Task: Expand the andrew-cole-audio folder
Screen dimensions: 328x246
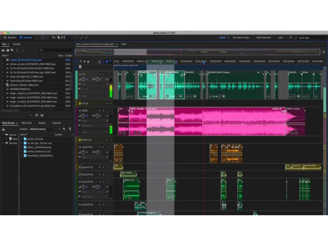Action: 21,139
